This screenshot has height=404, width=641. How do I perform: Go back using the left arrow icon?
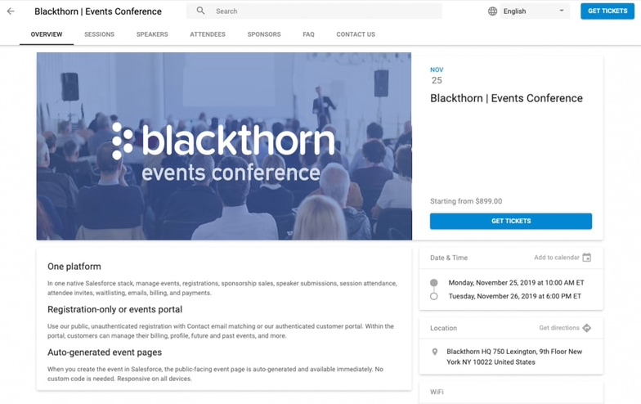click(11, 11)
